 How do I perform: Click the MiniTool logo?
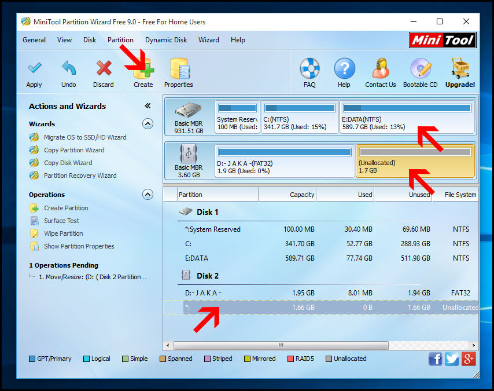[x=443, y=40]
